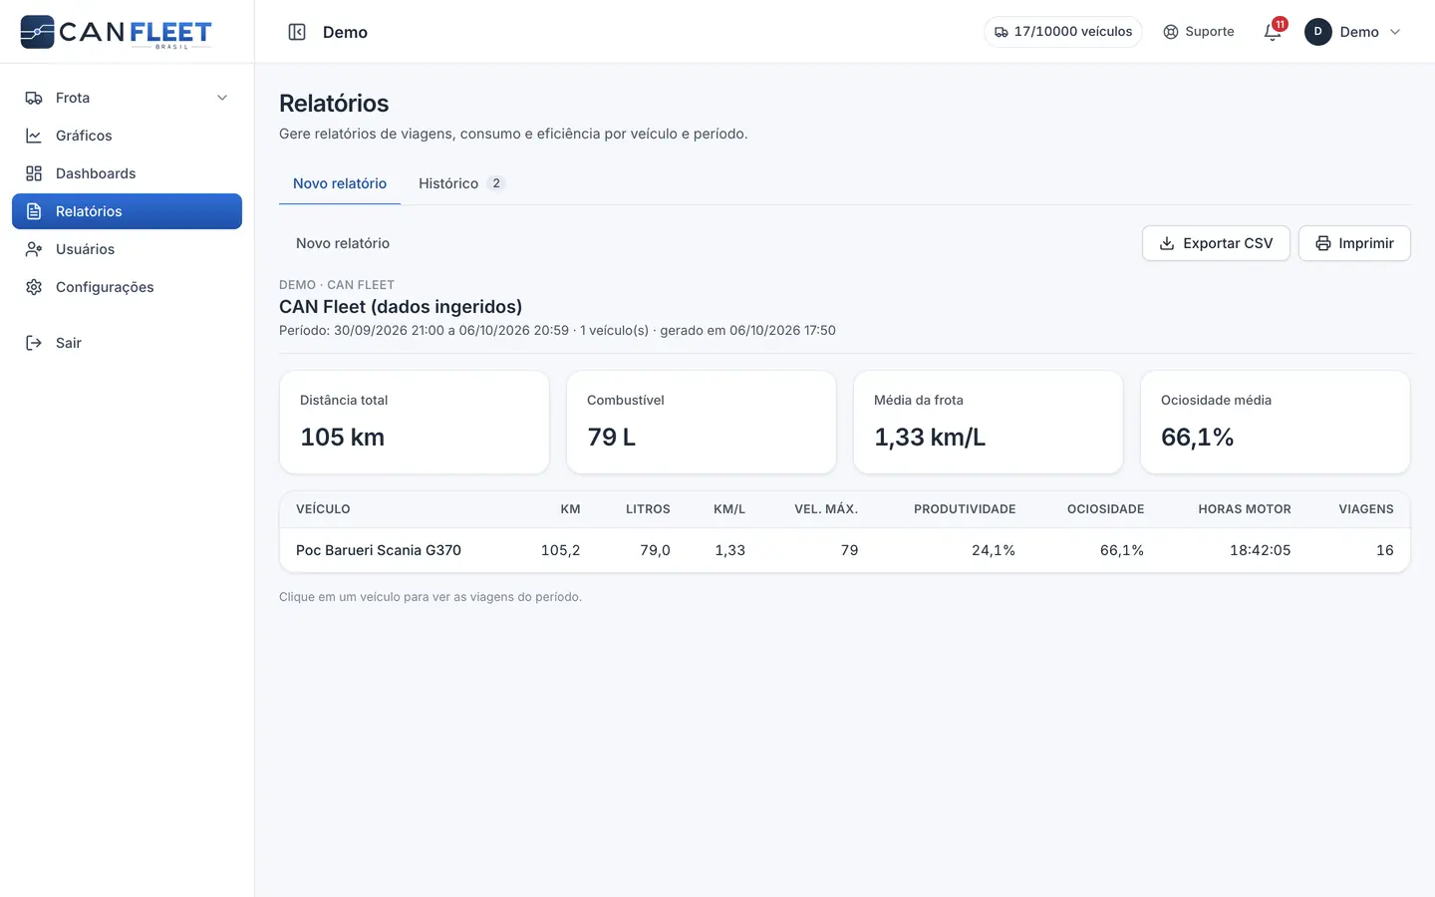Click the Histórico count badge 2

coord(496,183)
